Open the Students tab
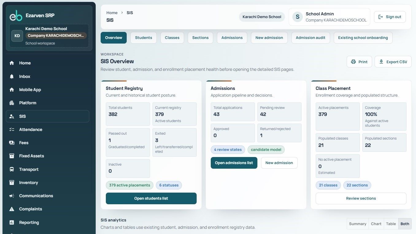The height and width of the screenshot is (234, 416). 144,38
